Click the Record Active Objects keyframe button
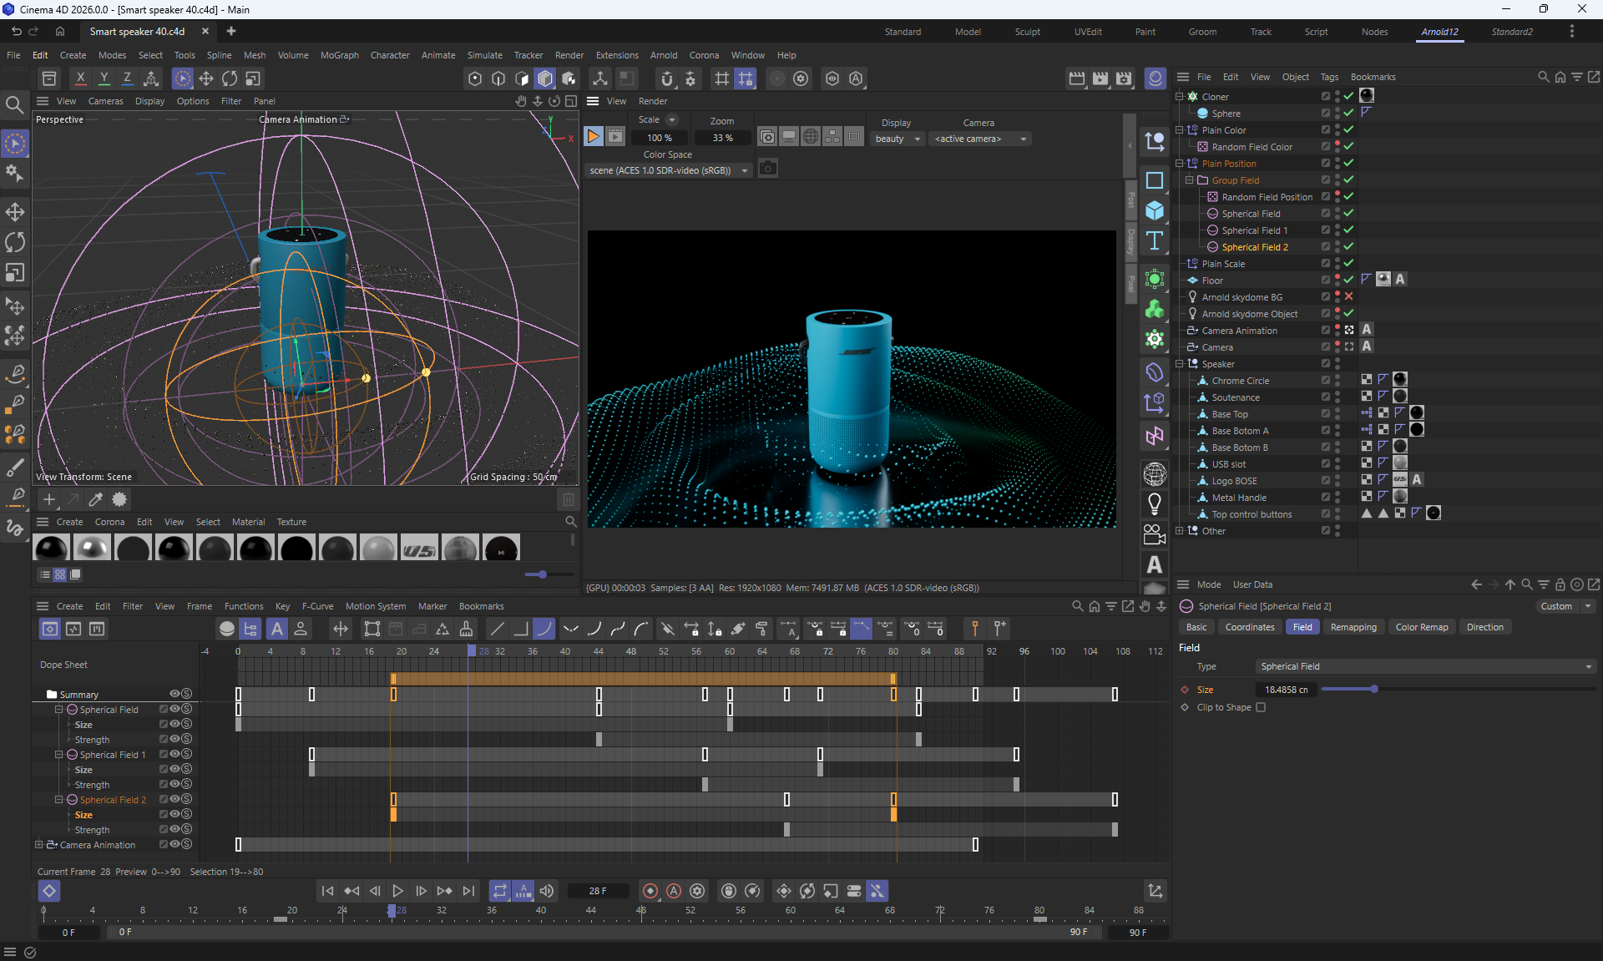 650,891
